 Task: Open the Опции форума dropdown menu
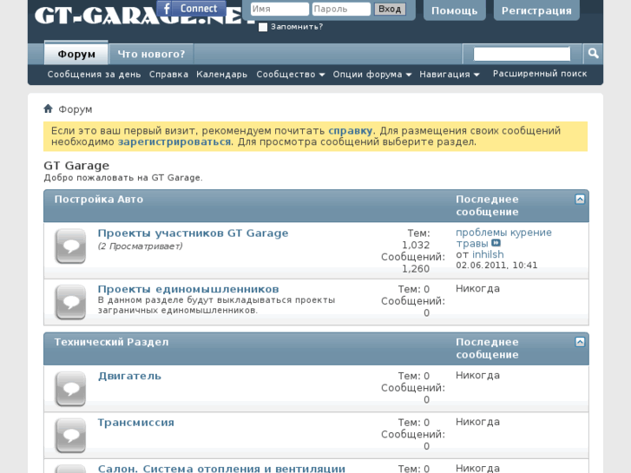(x=371, y=75)
